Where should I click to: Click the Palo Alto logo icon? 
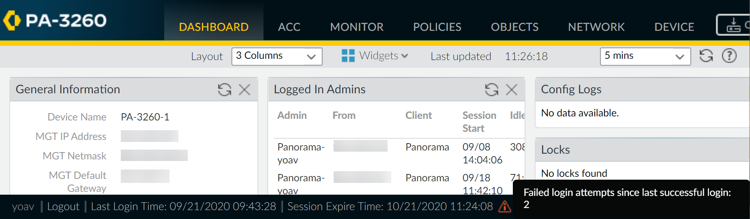[12, 20]
